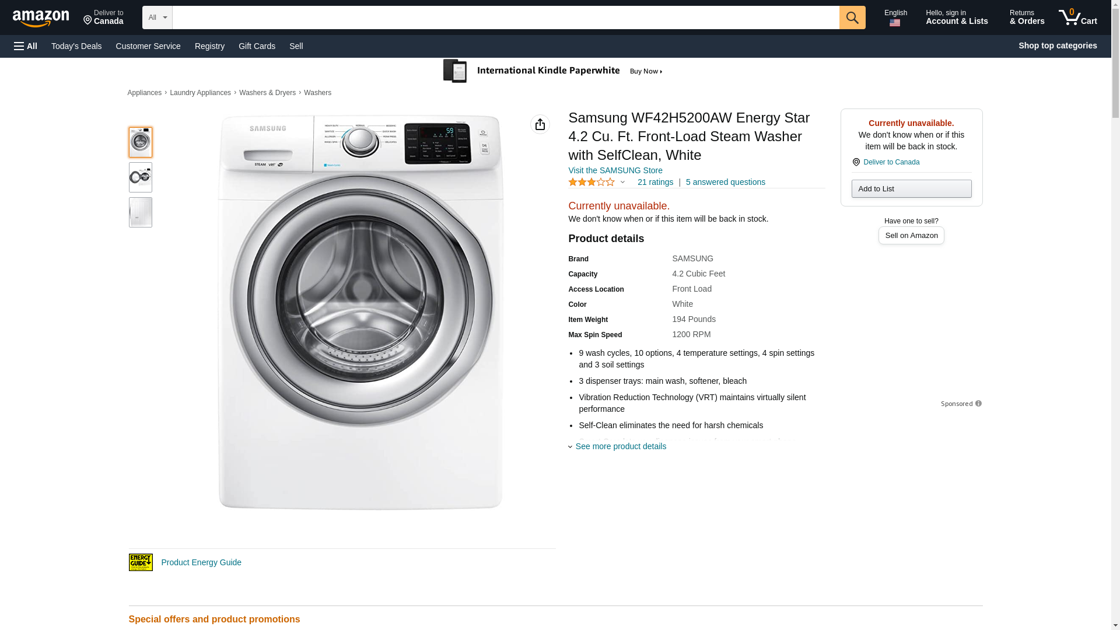
Task: Select the English language flag
Action: (895, 23)
